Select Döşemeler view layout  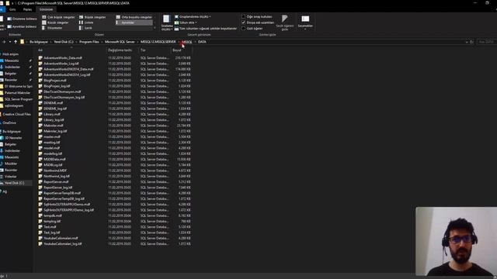coord(52,28)
